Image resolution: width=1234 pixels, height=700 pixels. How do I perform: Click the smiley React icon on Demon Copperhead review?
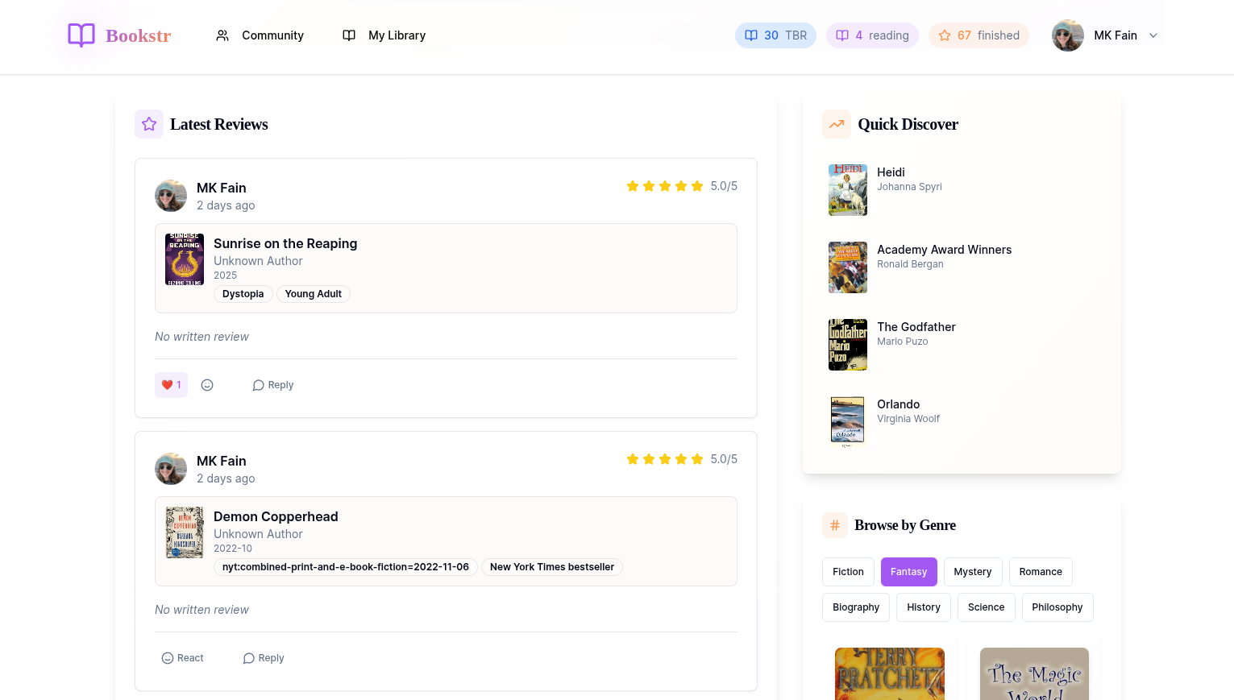click(167, 658)
